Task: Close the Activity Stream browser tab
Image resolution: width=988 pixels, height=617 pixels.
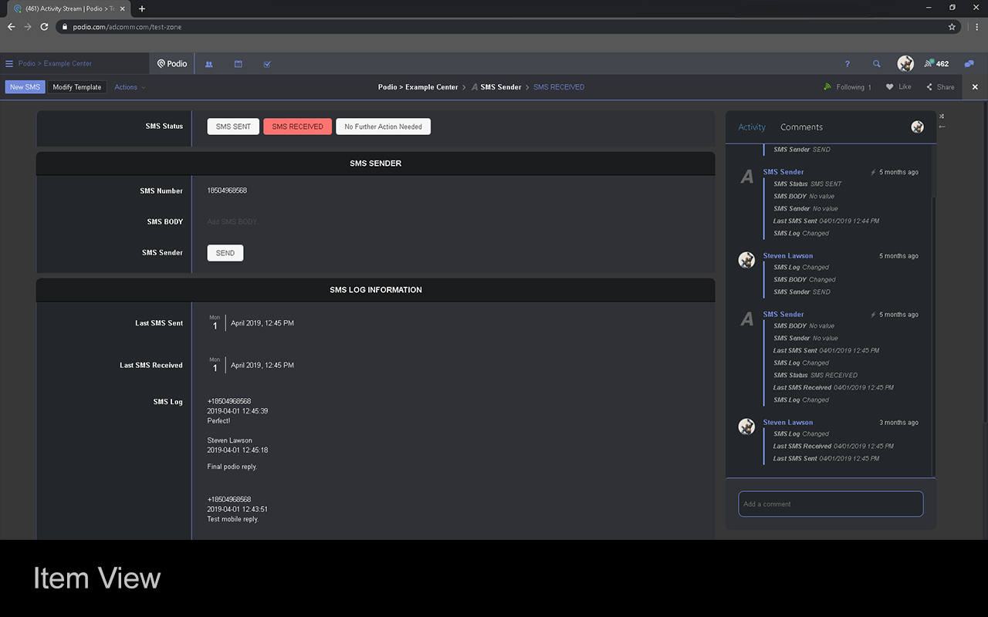Action: point(122,8)
